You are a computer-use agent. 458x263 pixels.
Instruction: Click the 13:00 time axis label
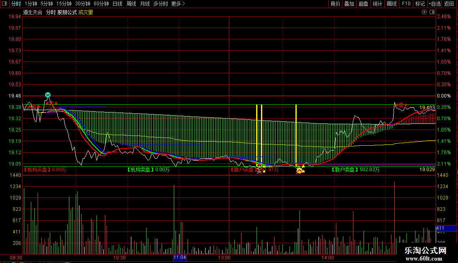224,258
